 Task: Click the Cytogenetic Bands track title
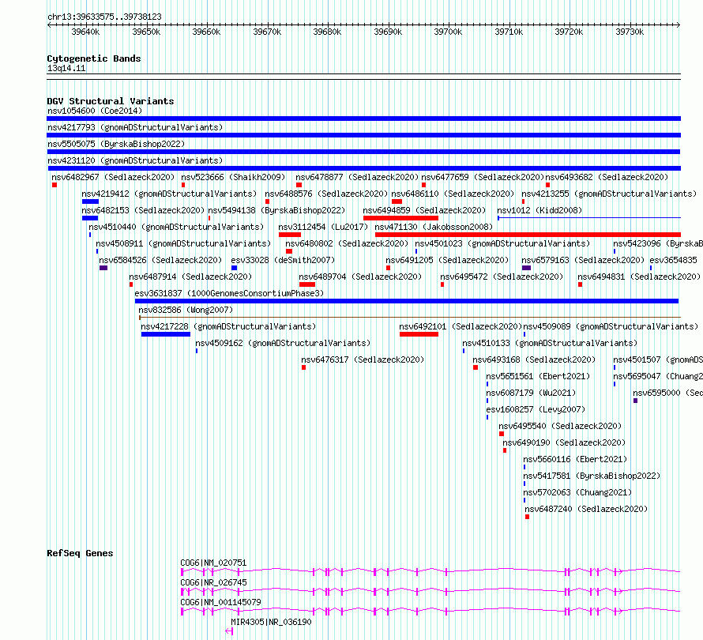(94, 58)
